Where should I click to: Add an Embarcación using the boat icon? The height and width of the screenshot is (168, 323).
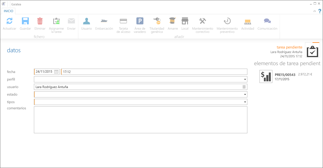click(104, 22)
